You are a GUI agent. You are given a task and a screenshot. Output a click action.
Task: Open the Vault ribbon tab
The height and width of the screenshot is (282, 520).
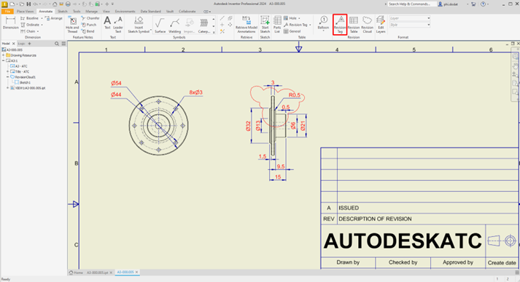(x=170, y=11)
